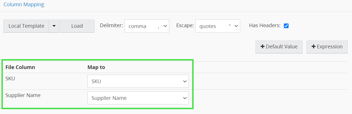Open the Delimiter comma dropdown
352x114 pixels.
point(146,26)
